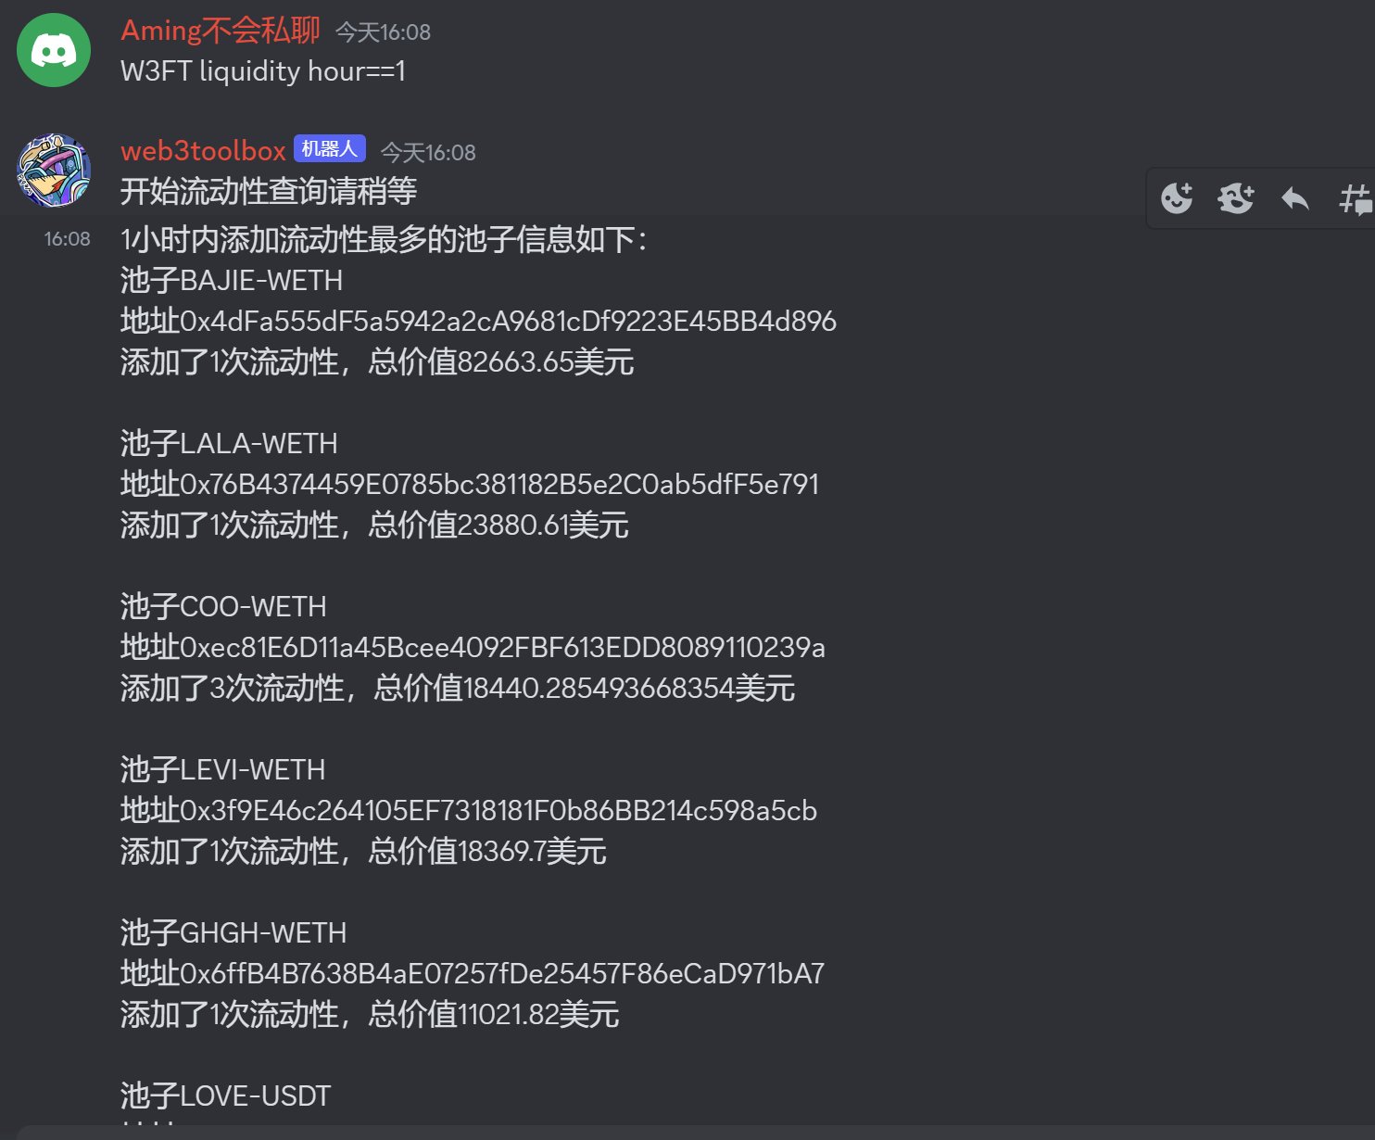Click the W3FT liquidity hour==1 message

263,71
